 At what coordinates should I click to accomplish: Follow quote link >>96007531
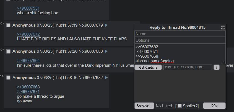tap(28, 8)
